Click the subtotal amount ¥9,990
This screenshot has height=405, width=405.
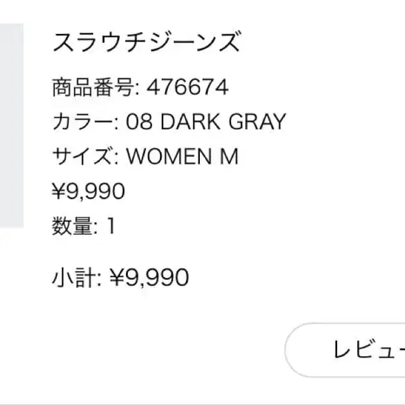149,276
